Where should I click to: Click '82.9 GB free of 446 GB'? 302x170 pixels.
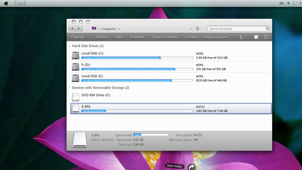[211, 80]
